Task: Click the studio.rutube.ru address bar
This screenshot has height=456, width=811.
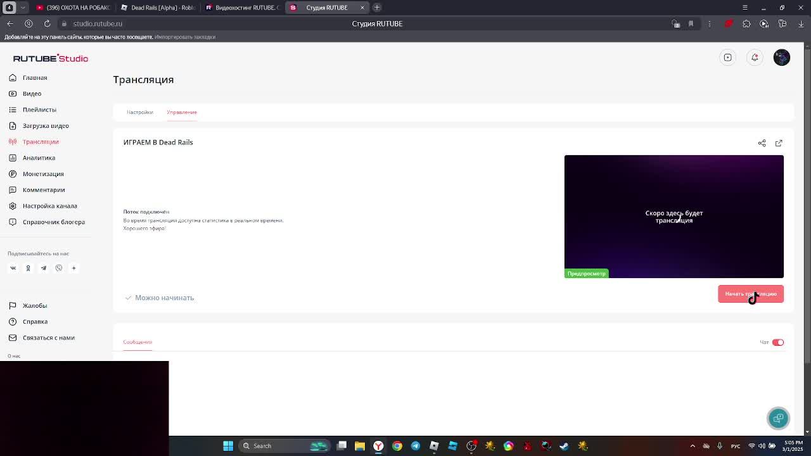Action: pyautogui.click(x=98, y=23)
